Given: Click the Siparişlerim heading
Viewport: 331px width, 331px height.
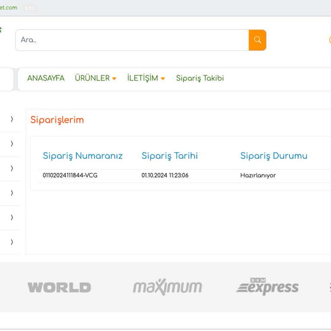Looking at the screenshot, I should [x=57, y=120].
